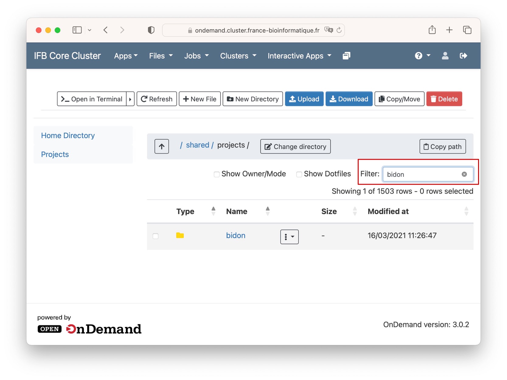Open a new tab with plus icon

[x=449, y=30]
